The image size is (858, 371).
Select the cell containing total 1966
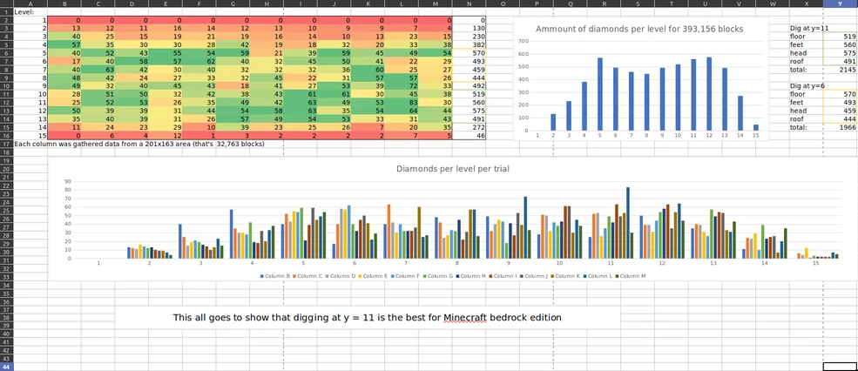[841, 126]
